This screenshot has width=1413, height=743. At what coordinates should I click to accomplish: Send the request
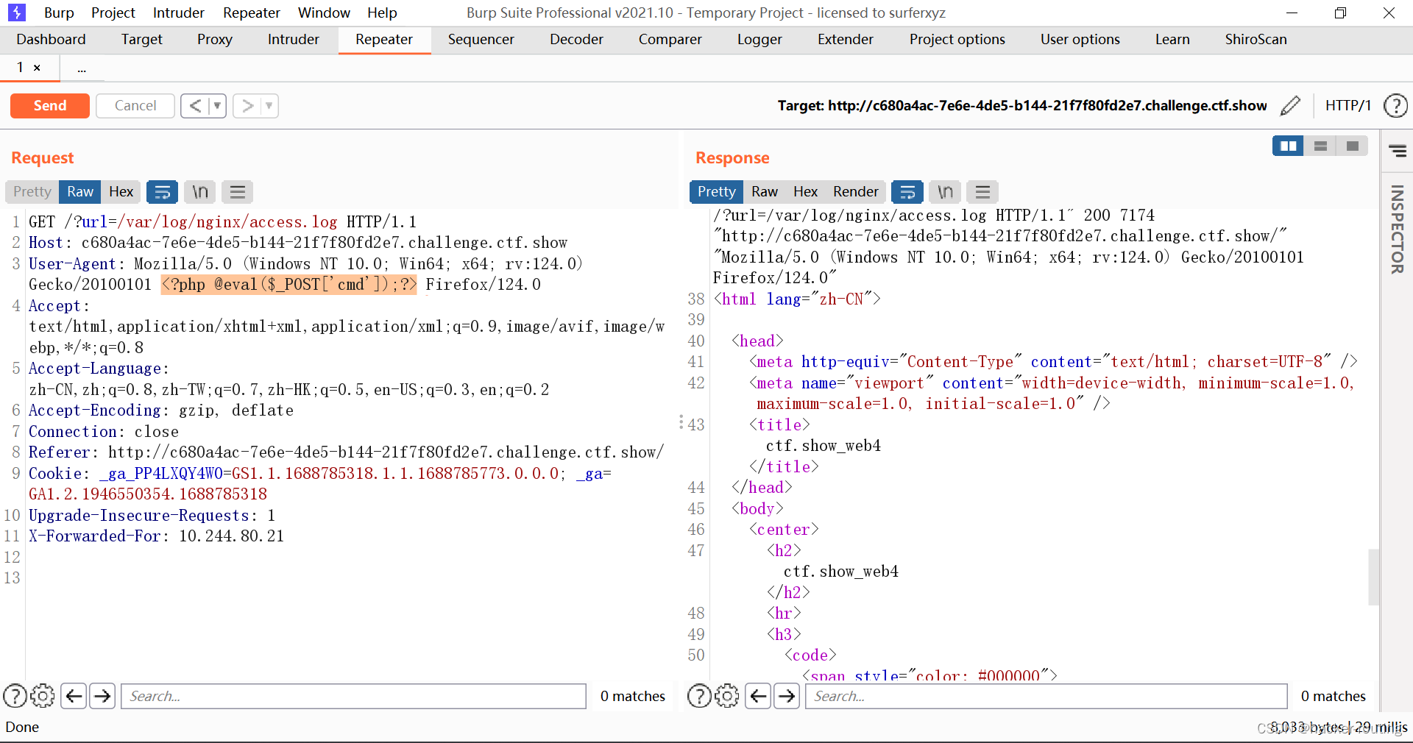(50, 106)
